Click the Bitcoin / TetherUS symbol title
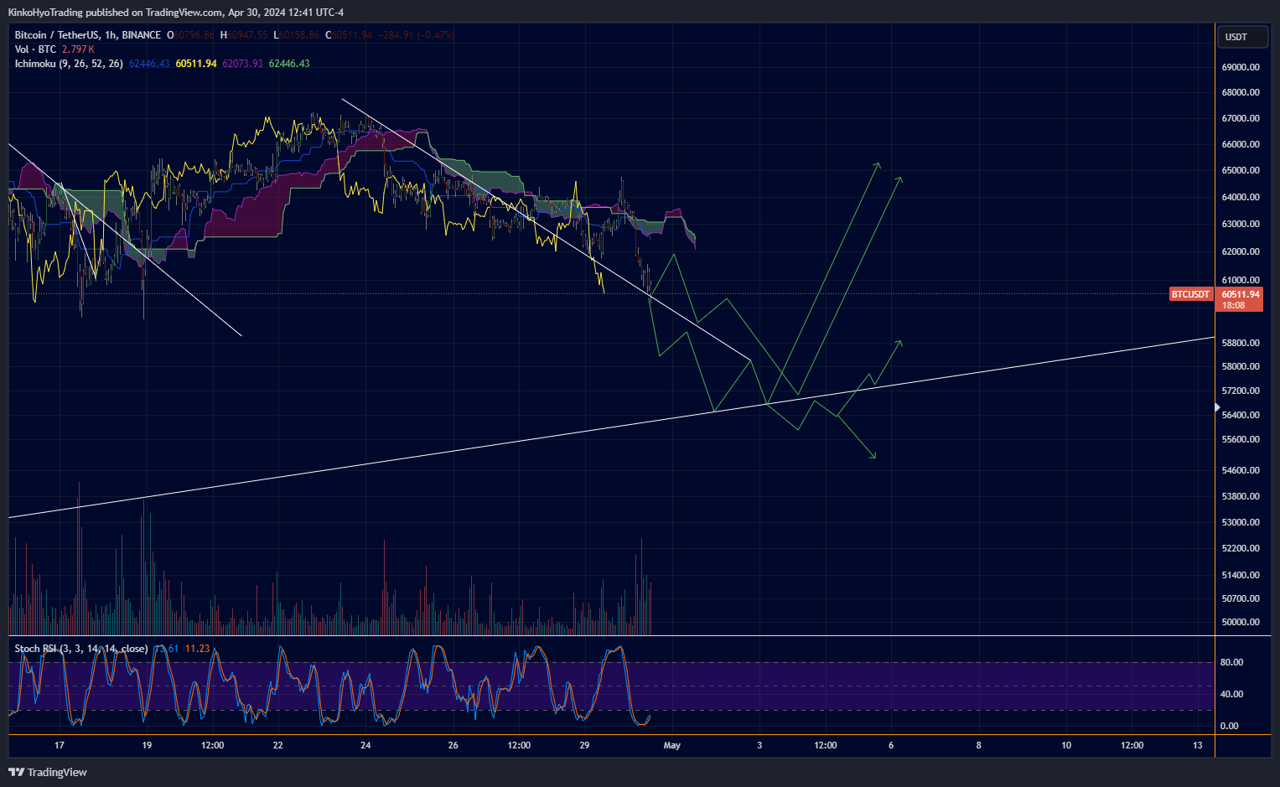 pyautogui.click(x=88, y=35)
